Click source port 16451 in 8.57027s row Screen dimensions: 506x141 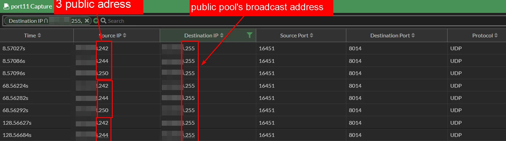(266, 49)
